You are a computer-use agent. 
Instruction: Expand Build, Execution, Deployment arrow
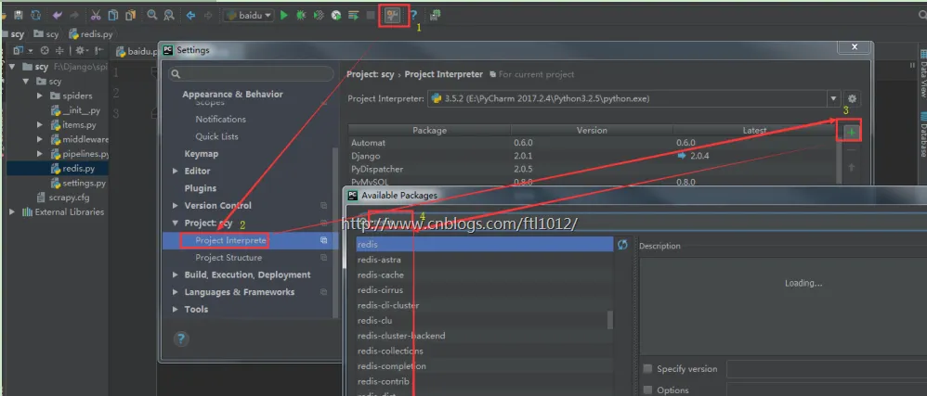click(175, 275)
